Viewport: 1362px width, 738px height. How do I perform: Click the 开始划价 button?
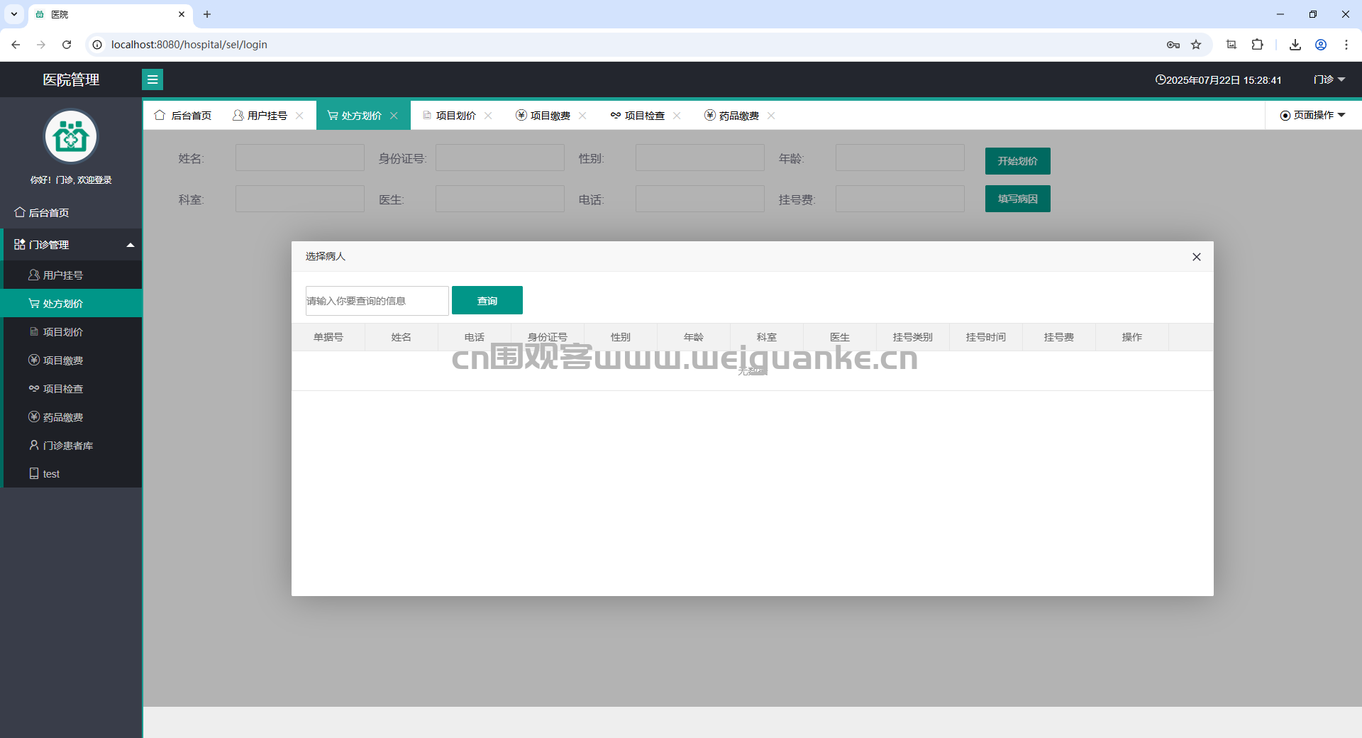click(1017, 161)
